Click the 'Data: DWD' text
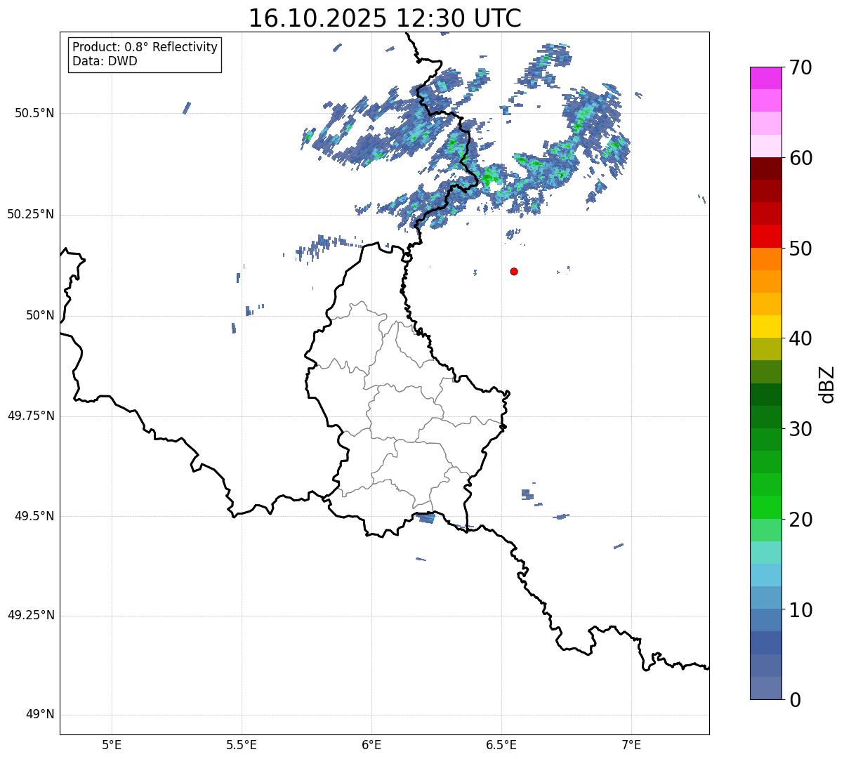This screenshot has width=844, height=759. pyautogui.click(x=105, y=61)
